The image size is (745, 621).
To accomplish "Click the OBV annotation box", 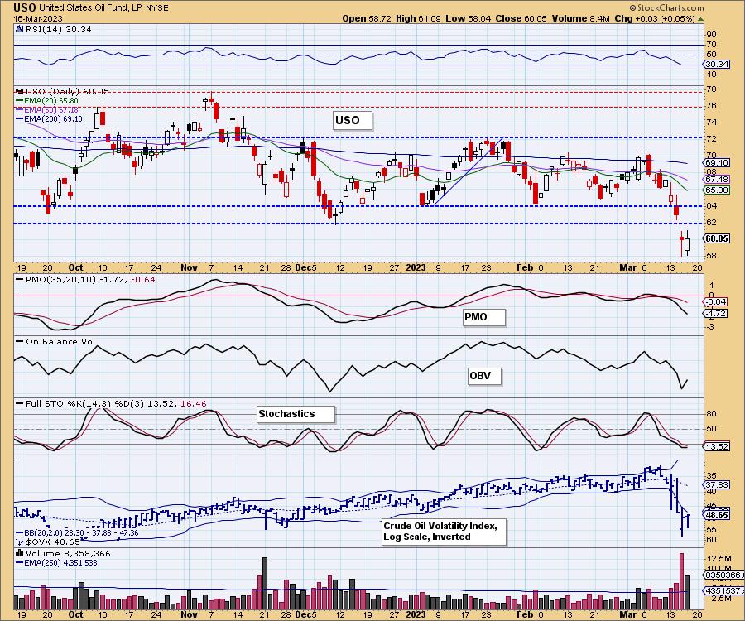I will 484,376.
